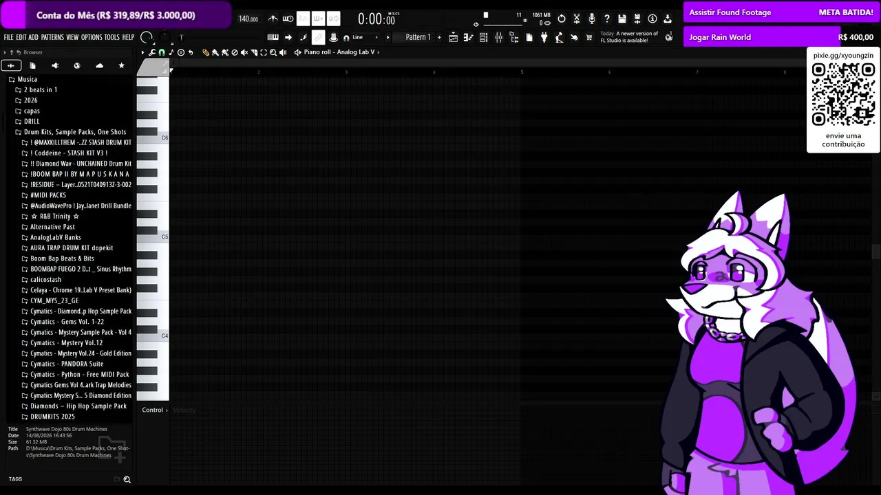881x495 pixels.
Task: Open the online news globe icon
Action: click(x=669, y=37)
